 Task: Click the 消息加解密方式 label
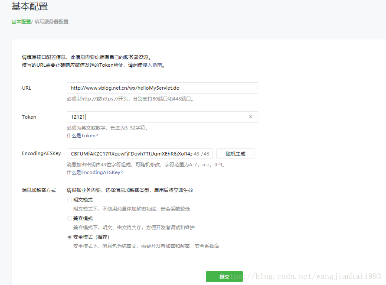[39, 190]
